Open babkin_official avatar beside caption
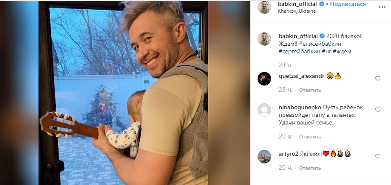 tap(264, 39)
